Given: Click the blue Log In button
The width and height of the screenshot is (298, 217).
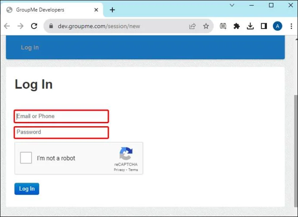Looking at the screenshot, I should point(27,189).
